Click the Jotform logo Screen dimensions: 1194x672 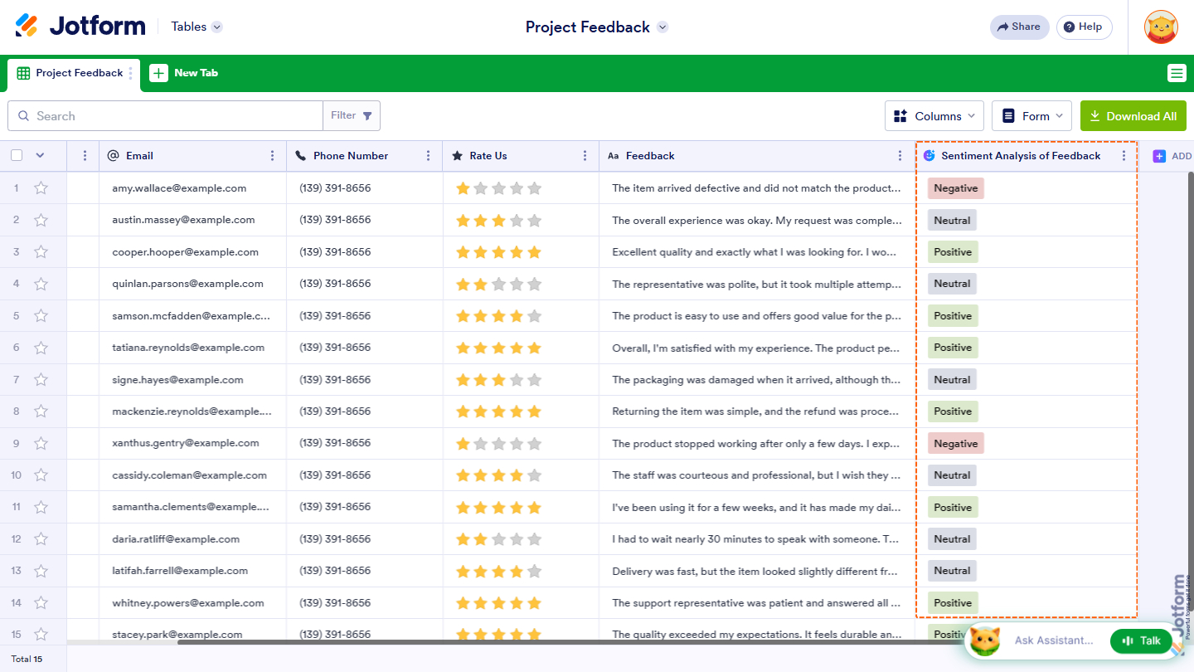click(80, 27)
